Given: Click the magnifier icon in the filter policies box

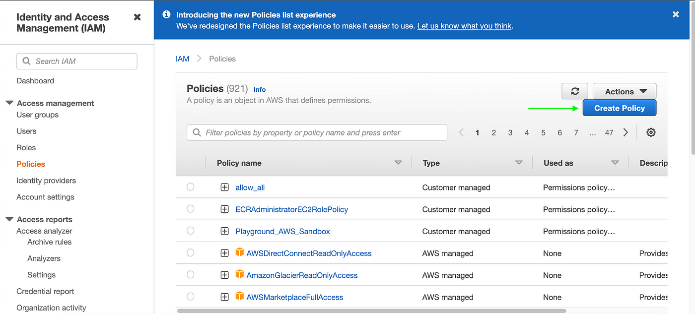Looking at the screenshot, I should (197, 133).
